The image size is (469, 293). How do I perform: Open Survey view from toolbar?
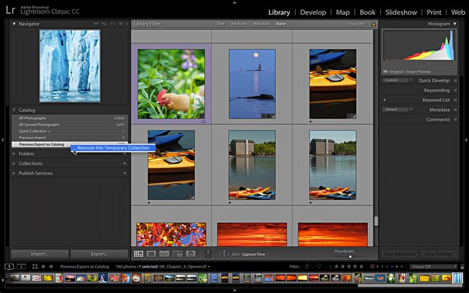[x=177, y=254]
